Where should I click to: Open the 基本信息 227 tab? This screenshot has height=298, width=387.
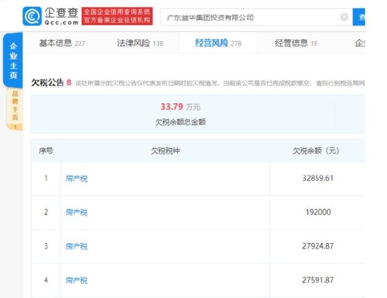pos(62,43)
